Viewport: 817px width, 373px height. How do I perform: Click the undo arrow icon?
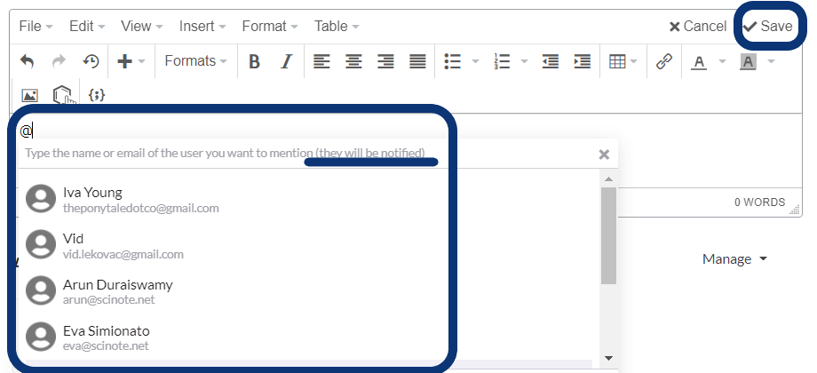click(x=28, y=61)
